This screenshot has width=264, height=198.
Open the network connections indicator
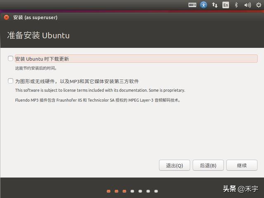pyautogui.click(x=214, y=5)
